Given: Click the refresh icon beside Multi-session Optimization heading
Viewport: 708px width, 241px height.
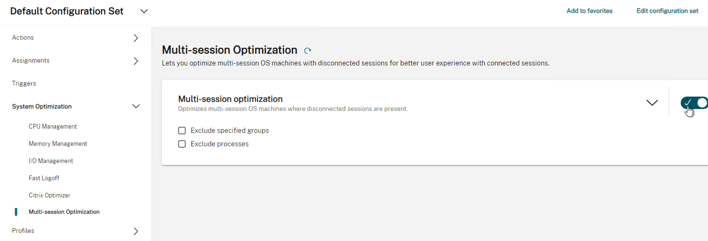Looking at the screenshot, I should 308,50.
